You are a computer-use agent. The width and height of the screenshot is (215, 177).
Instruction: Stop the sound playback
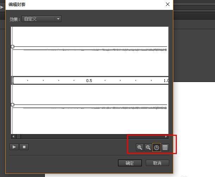tap(24, 147)
